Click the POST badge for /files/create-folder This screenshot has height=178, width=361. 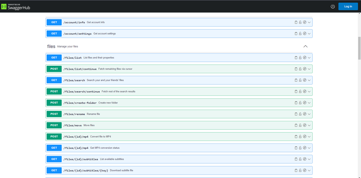(54, 103)
